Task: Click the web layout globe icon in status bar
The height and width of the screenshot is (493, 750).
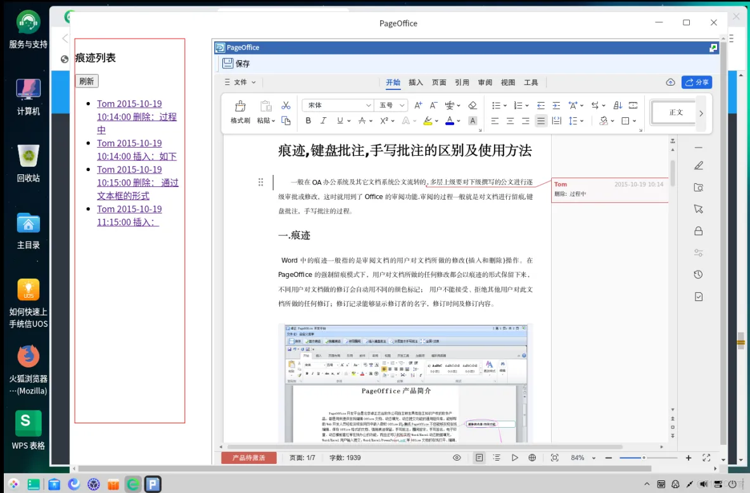Action: [532, 458]
